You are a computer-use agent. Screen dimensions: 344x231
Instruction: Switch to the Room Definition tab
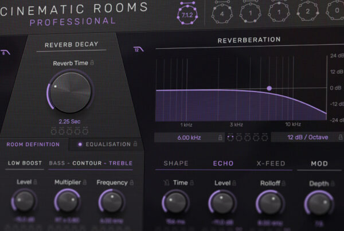[33, 144]
